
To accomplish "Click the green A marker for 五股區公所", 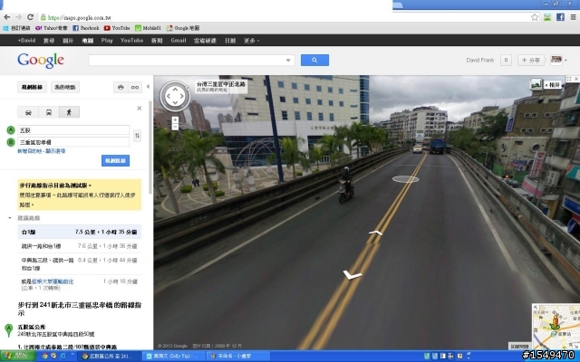I will click(8, 330).
